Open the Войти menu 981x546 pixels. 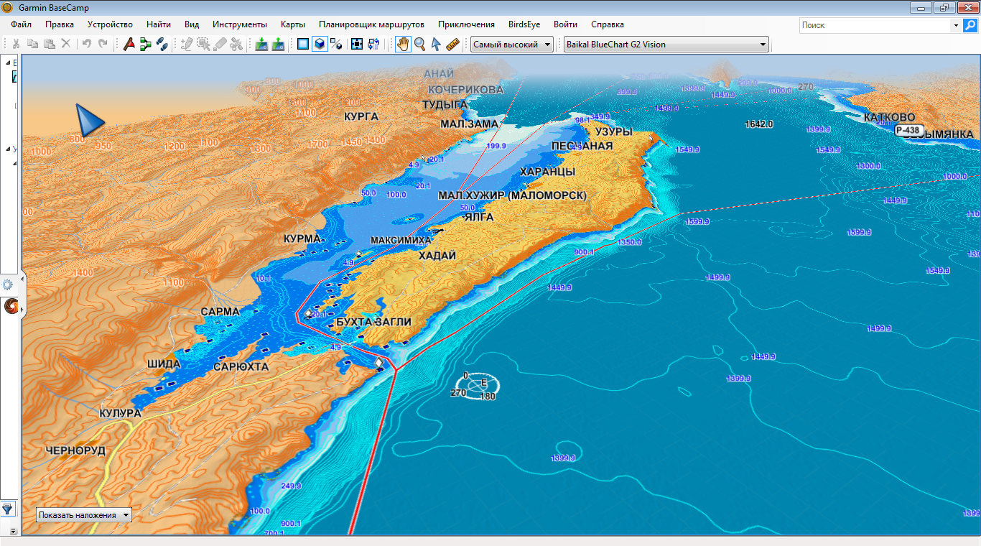click(565, 24)
